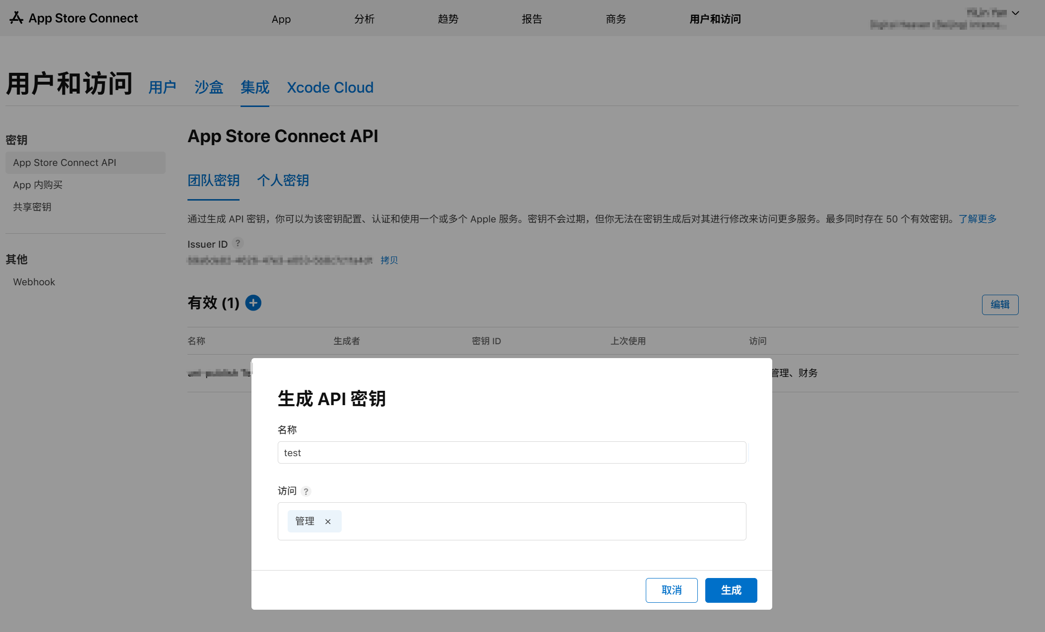The image size is (1045, 632).
Task: Click the plus icon to add key
Action: [253, 303]
